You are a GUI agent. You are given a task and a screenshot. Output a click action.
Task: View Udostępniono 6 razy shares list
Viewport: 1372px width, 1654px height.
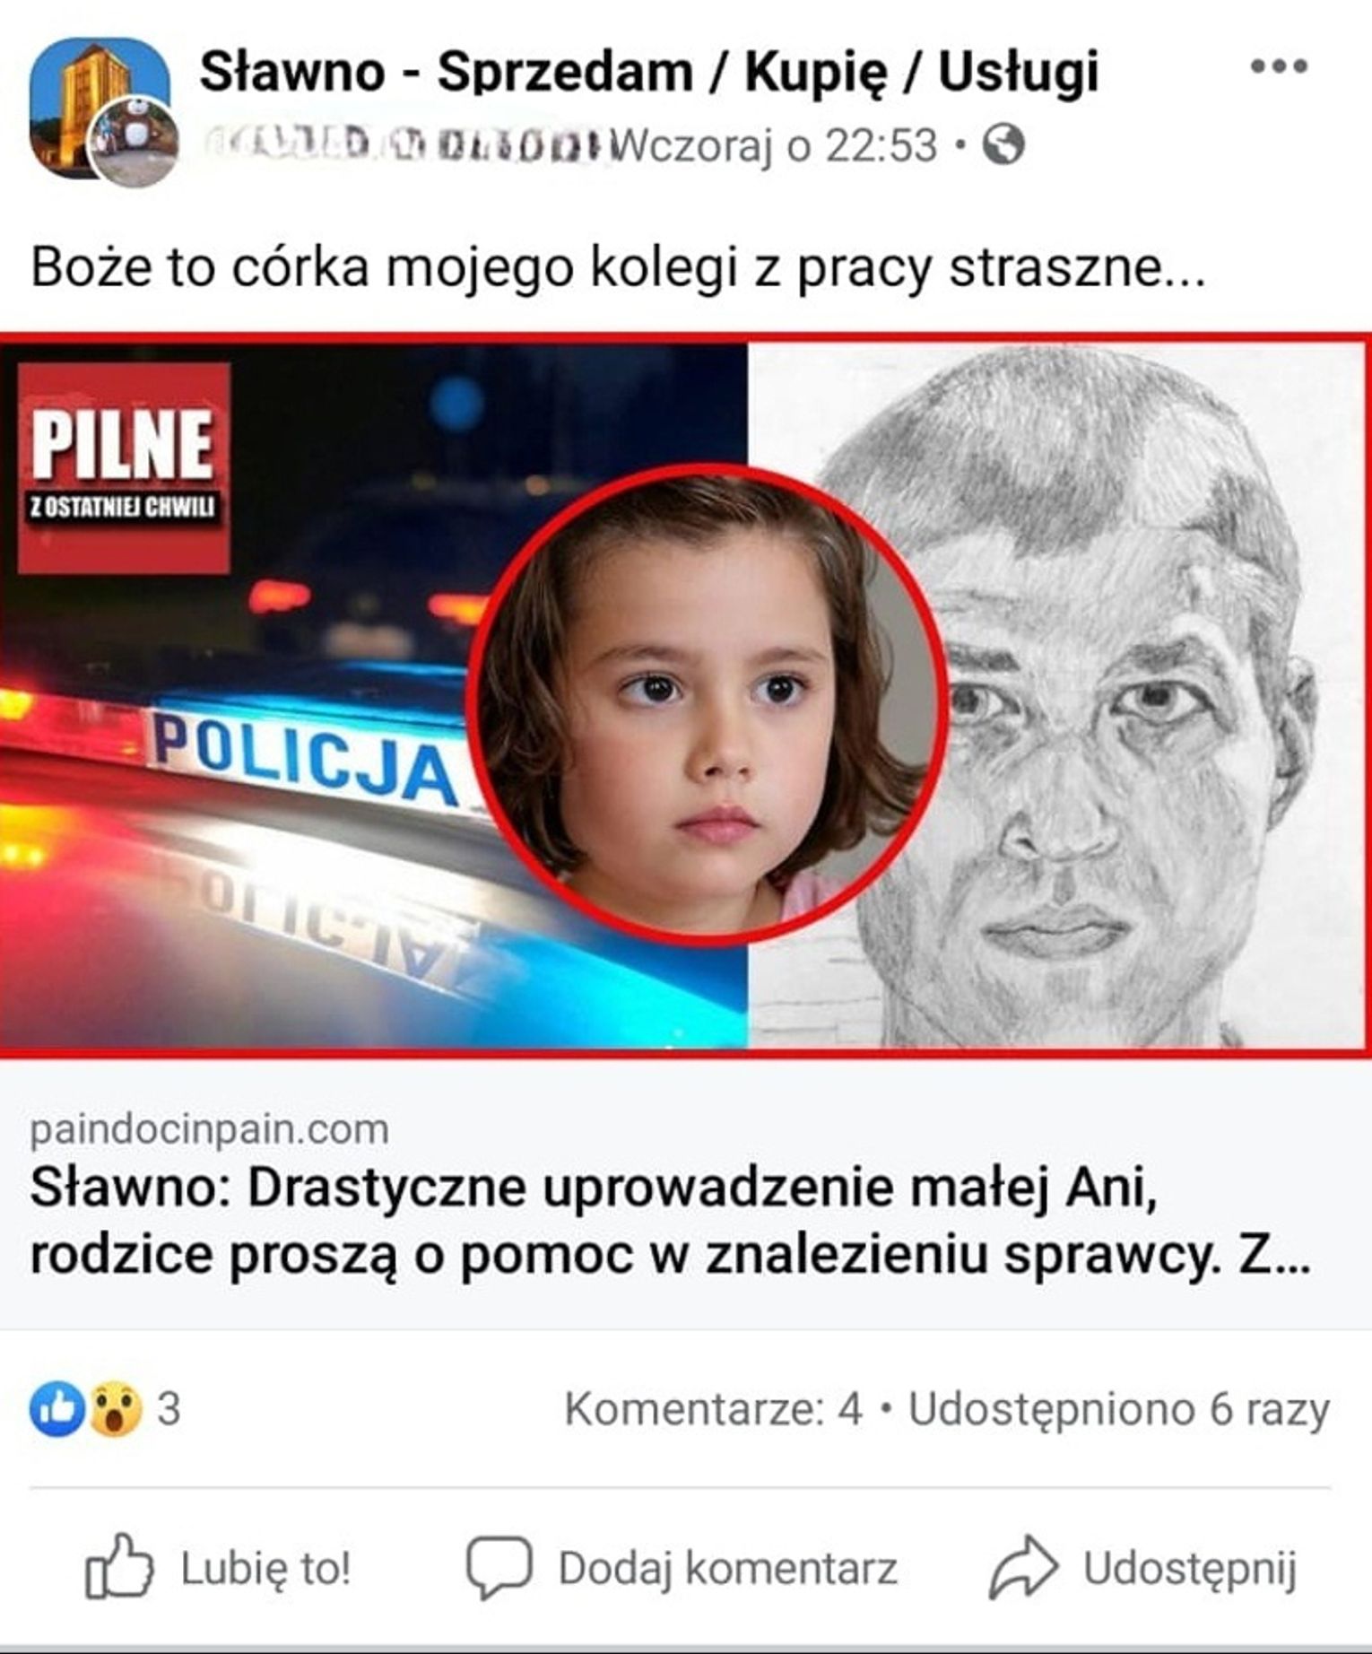[x=1119, y=1410]
